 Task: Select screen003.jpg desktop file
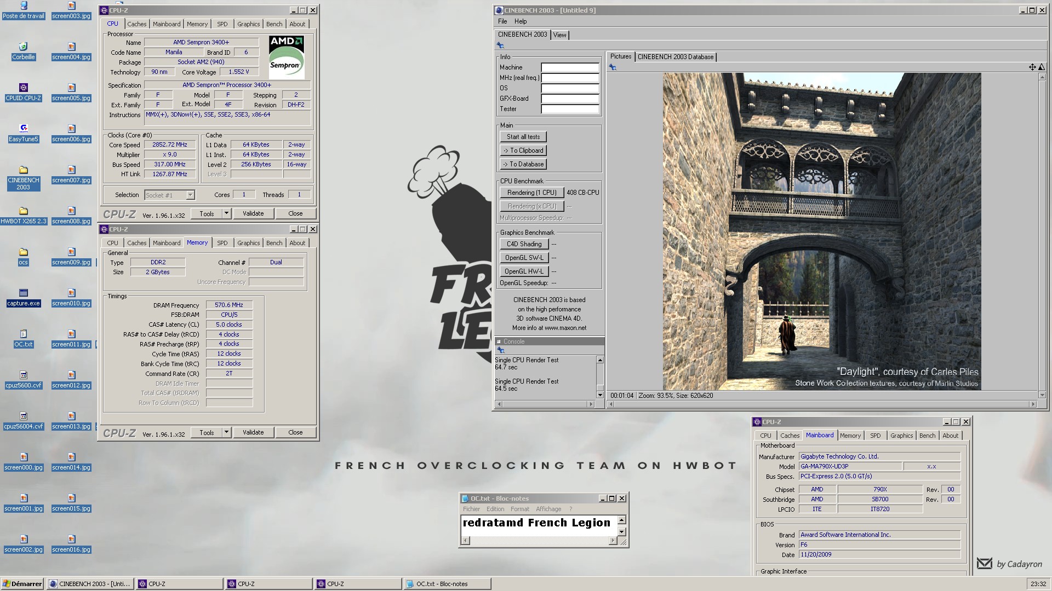pyautogui.click(x=71, y=10)
